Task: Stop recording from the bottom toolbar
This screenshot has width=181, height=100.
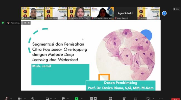Action: 95,98
